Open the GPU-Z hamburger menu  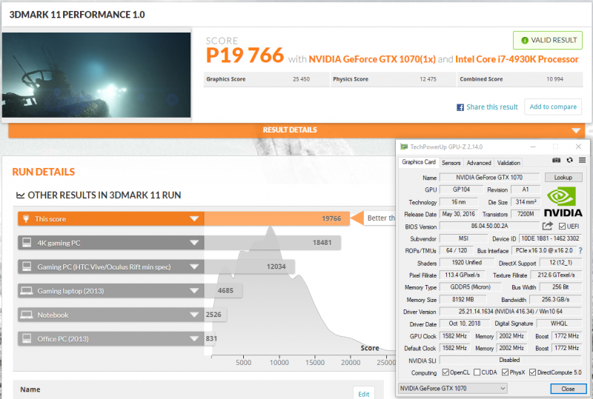582,161
